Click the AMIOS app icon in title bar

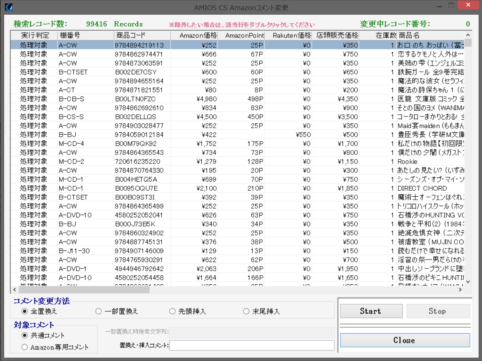[x=9, y=7]
